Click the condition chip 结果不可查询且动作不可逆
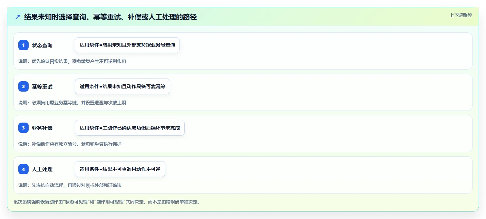486x219 pixels. (120, 169)
